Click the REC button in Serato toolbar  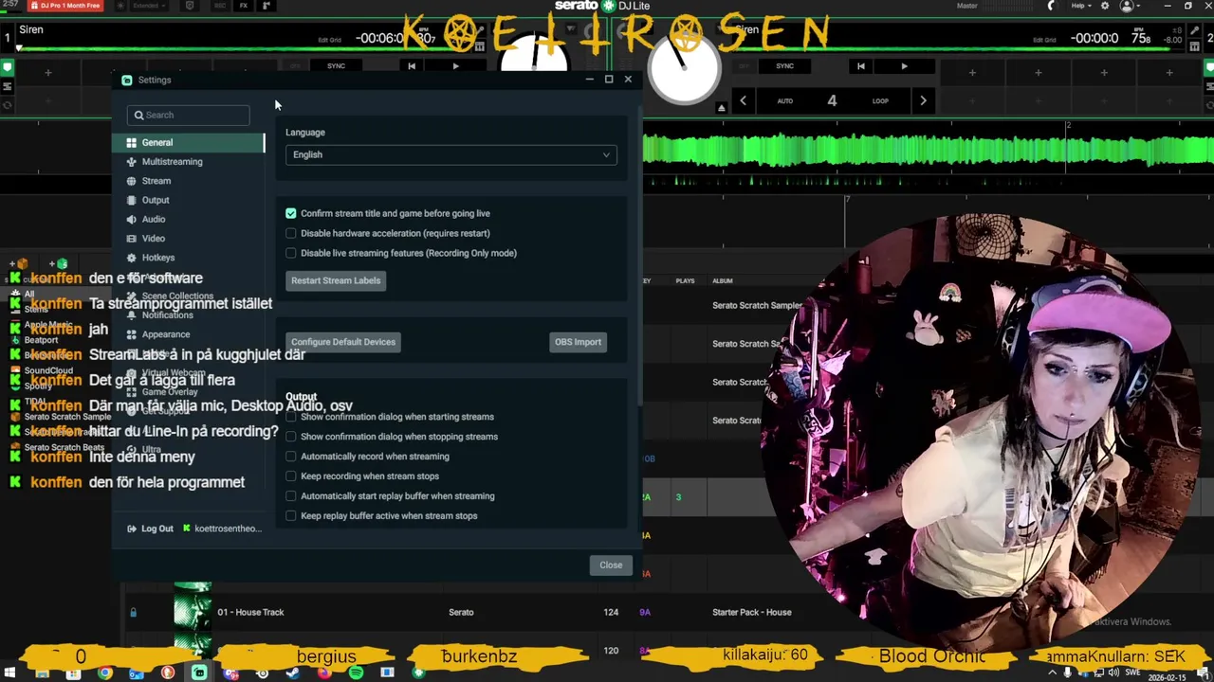(x=219, y=6)
